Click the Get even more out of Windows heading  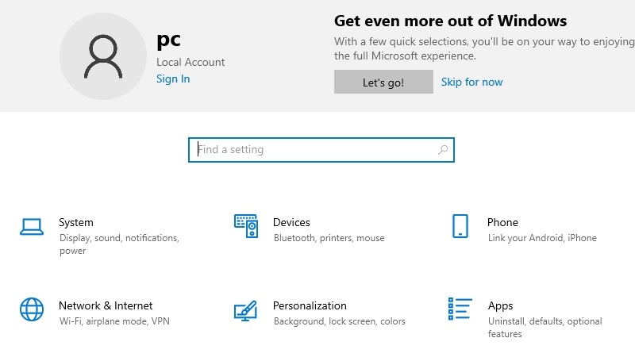tap(450, 21)
